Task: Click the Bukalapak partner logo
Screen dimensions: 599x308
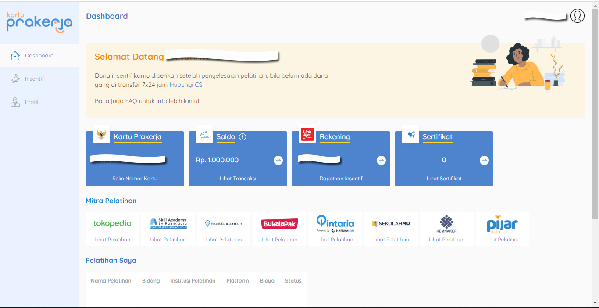Action: pyautogui.click(x=279, y=224)
